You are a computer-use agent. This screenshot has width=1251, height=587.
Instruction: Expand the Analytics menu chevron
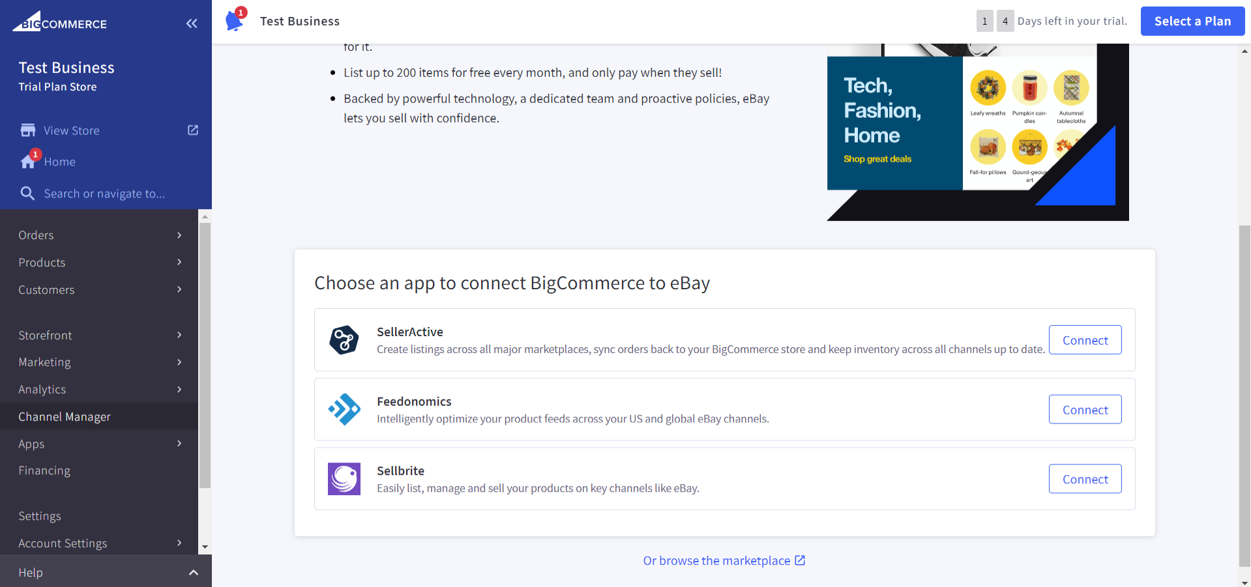tap(179, 390)
